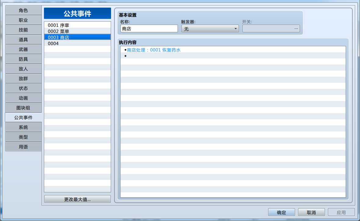Switch to the 技能 tab
360x221 pixels.
pyautogui.click(x=23, y=30)
